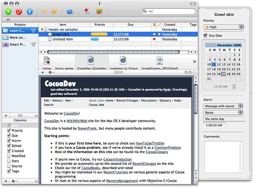Screen dimensions: 253x187
Task: Open the blue gear action toolbar menu
Action: click(70, 12)
